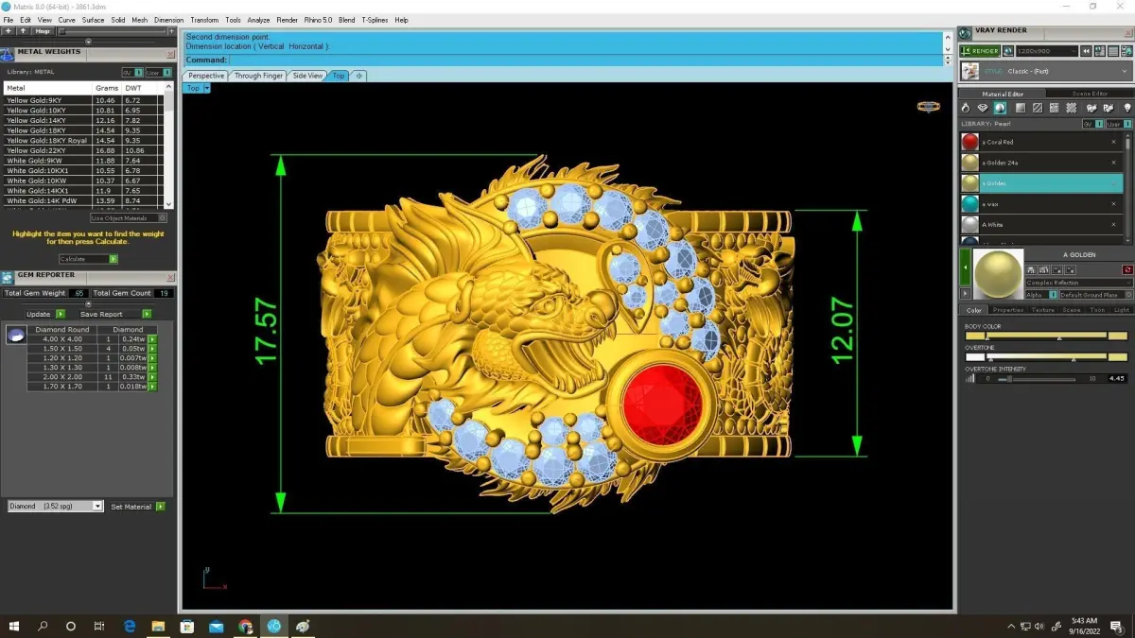Screen dimensions: 1135x638
Task: Remove the a Golden 24a material with its X
Action: tap(1113, 163)
